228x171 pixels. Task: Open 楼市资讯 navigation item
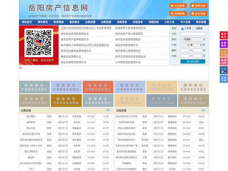point(43,22)
